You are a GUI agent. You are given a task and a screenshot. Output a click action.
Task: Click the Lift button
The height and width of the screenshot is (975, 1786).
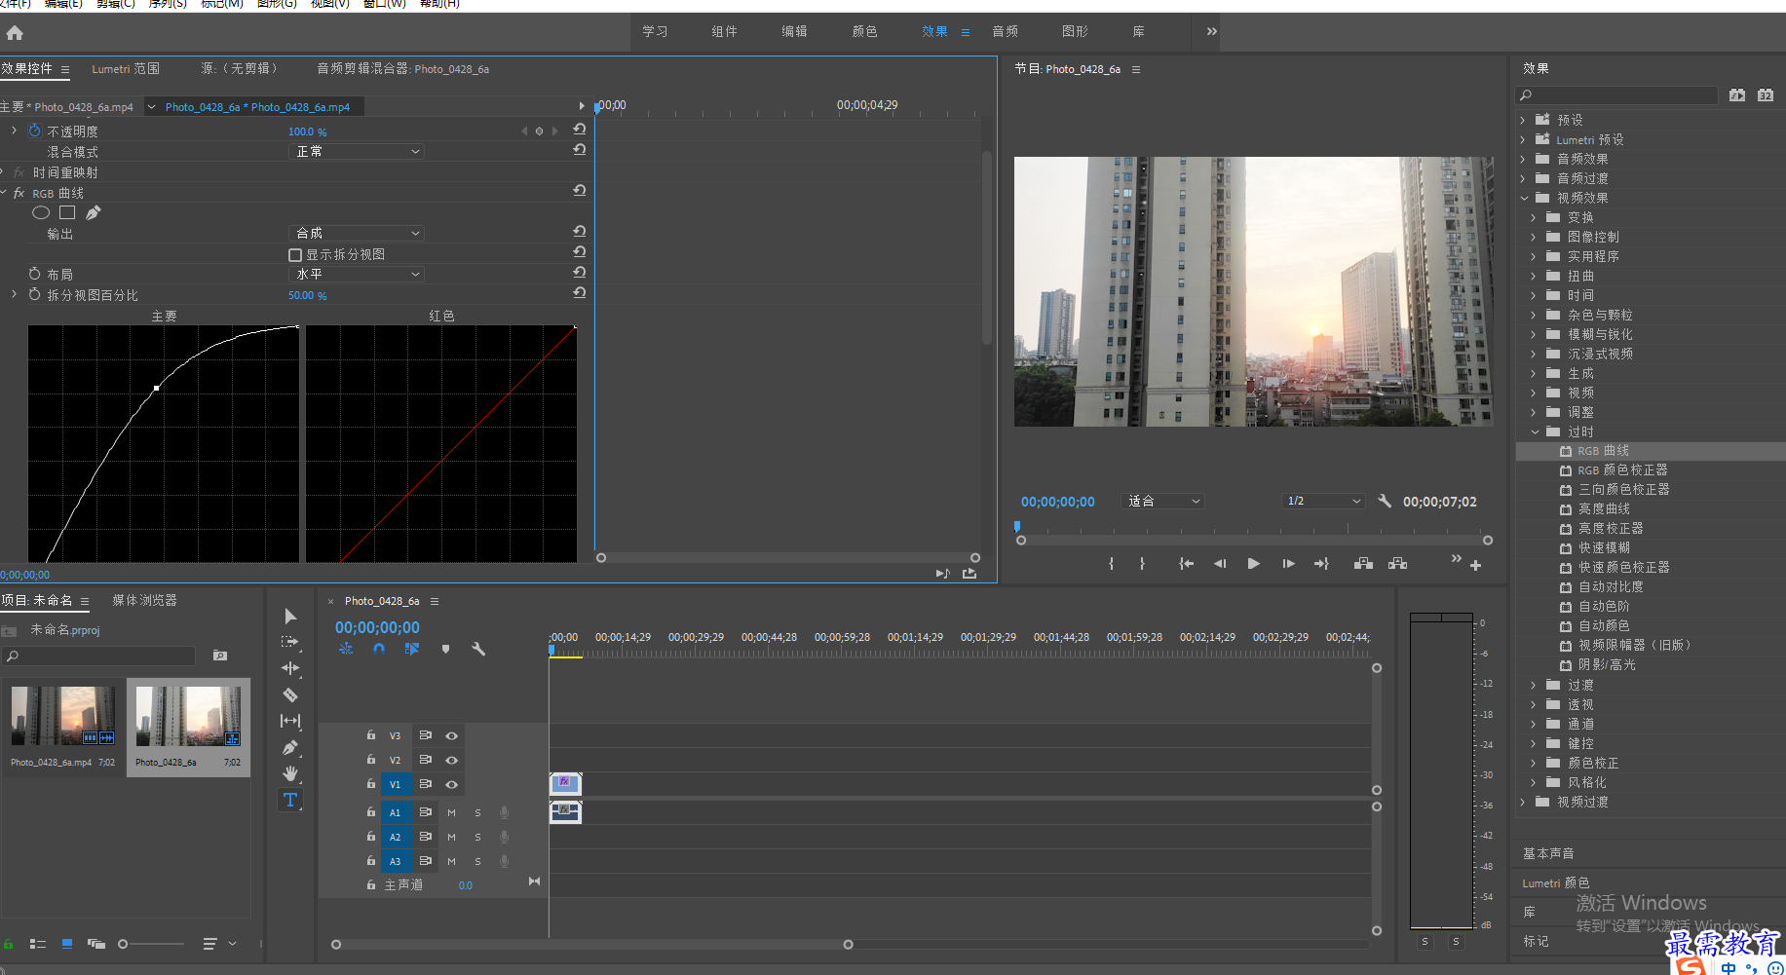(x=1363, y=563)
